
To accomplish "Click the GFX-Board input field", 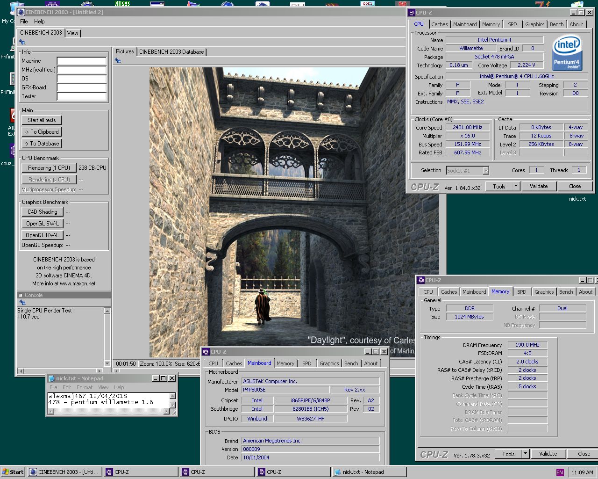I will pyautogui.click(x=82, y=87).
